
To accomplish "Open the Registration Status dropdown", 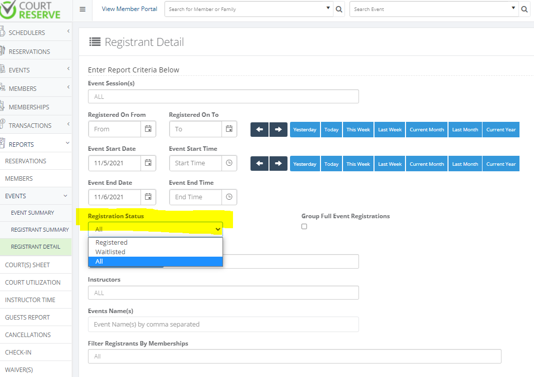I will point(155,229).
